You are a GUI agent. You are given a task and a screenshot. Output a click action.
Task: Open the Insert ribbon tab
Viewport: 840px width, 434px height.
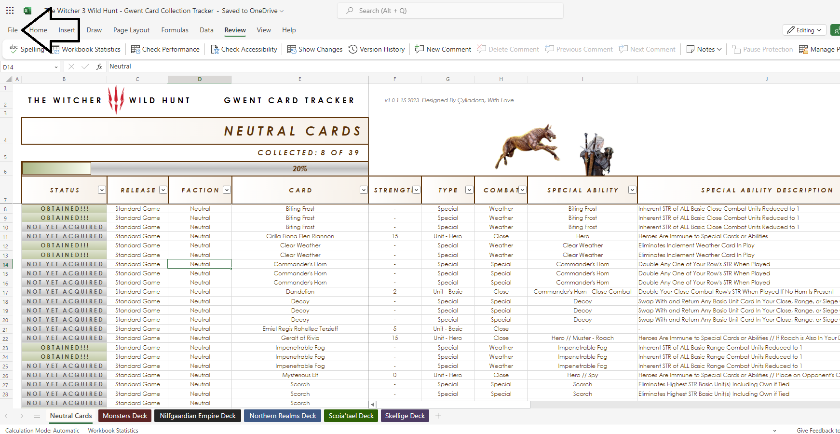[x=67, y=30]
